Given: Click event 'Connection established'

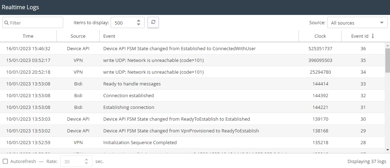Looking at the screenshot, I should click(x=128, y=95).
